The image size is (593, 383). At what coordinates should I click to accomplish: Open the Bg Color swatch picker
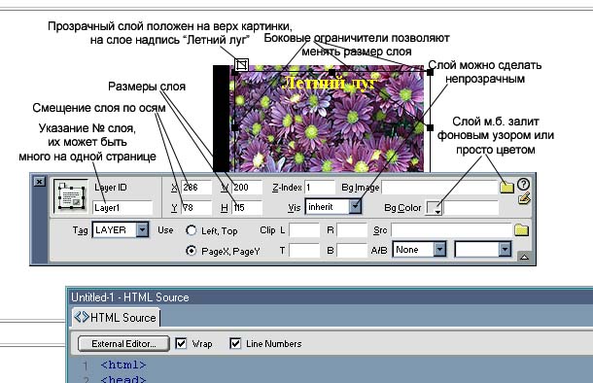pyautogui.click(x=435, y=208)
